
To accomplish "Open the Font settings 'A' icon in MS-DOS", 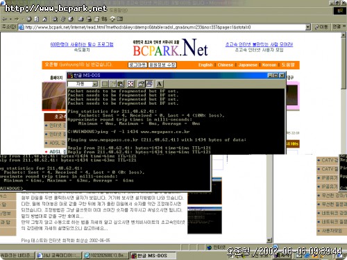I will [x=159, y=84].
